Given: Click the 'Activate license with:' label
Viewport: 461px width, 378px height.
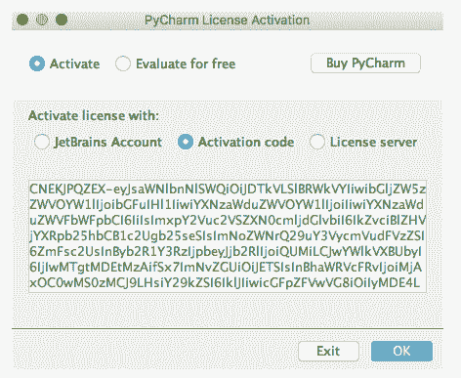Looking at the screenshot, I should click(94, 115).
